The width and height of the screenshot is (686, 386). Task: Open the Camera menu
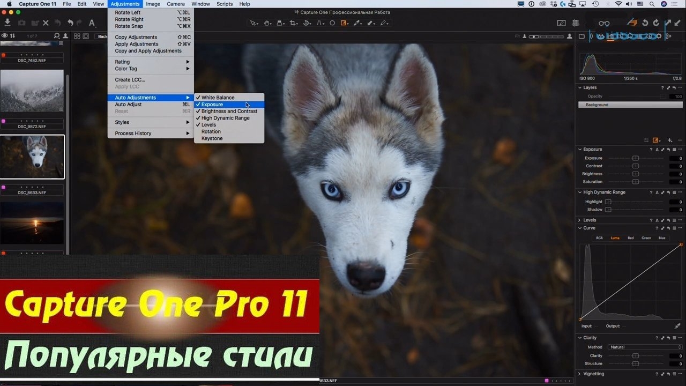pos(176,4)
